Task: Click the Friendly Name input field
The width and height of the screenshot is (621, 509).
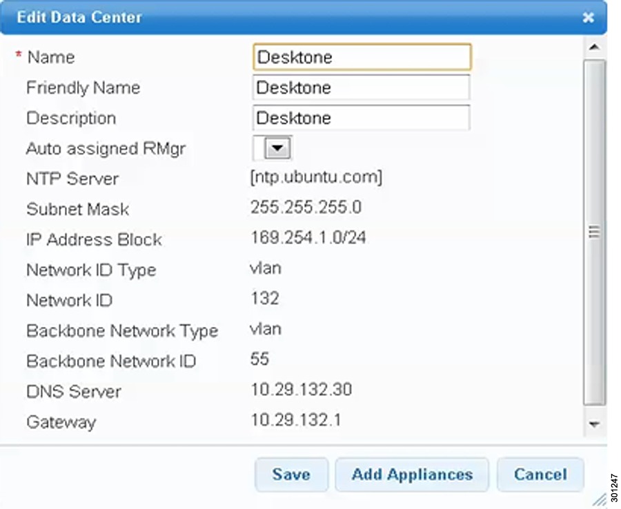Action: point(361,88)
